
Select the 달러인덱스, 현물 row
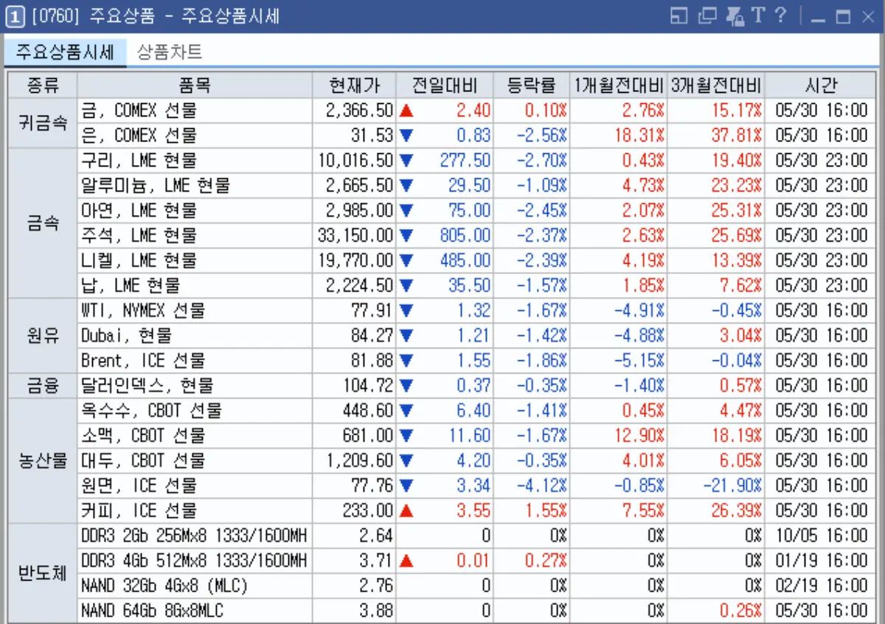pos(184,385)
